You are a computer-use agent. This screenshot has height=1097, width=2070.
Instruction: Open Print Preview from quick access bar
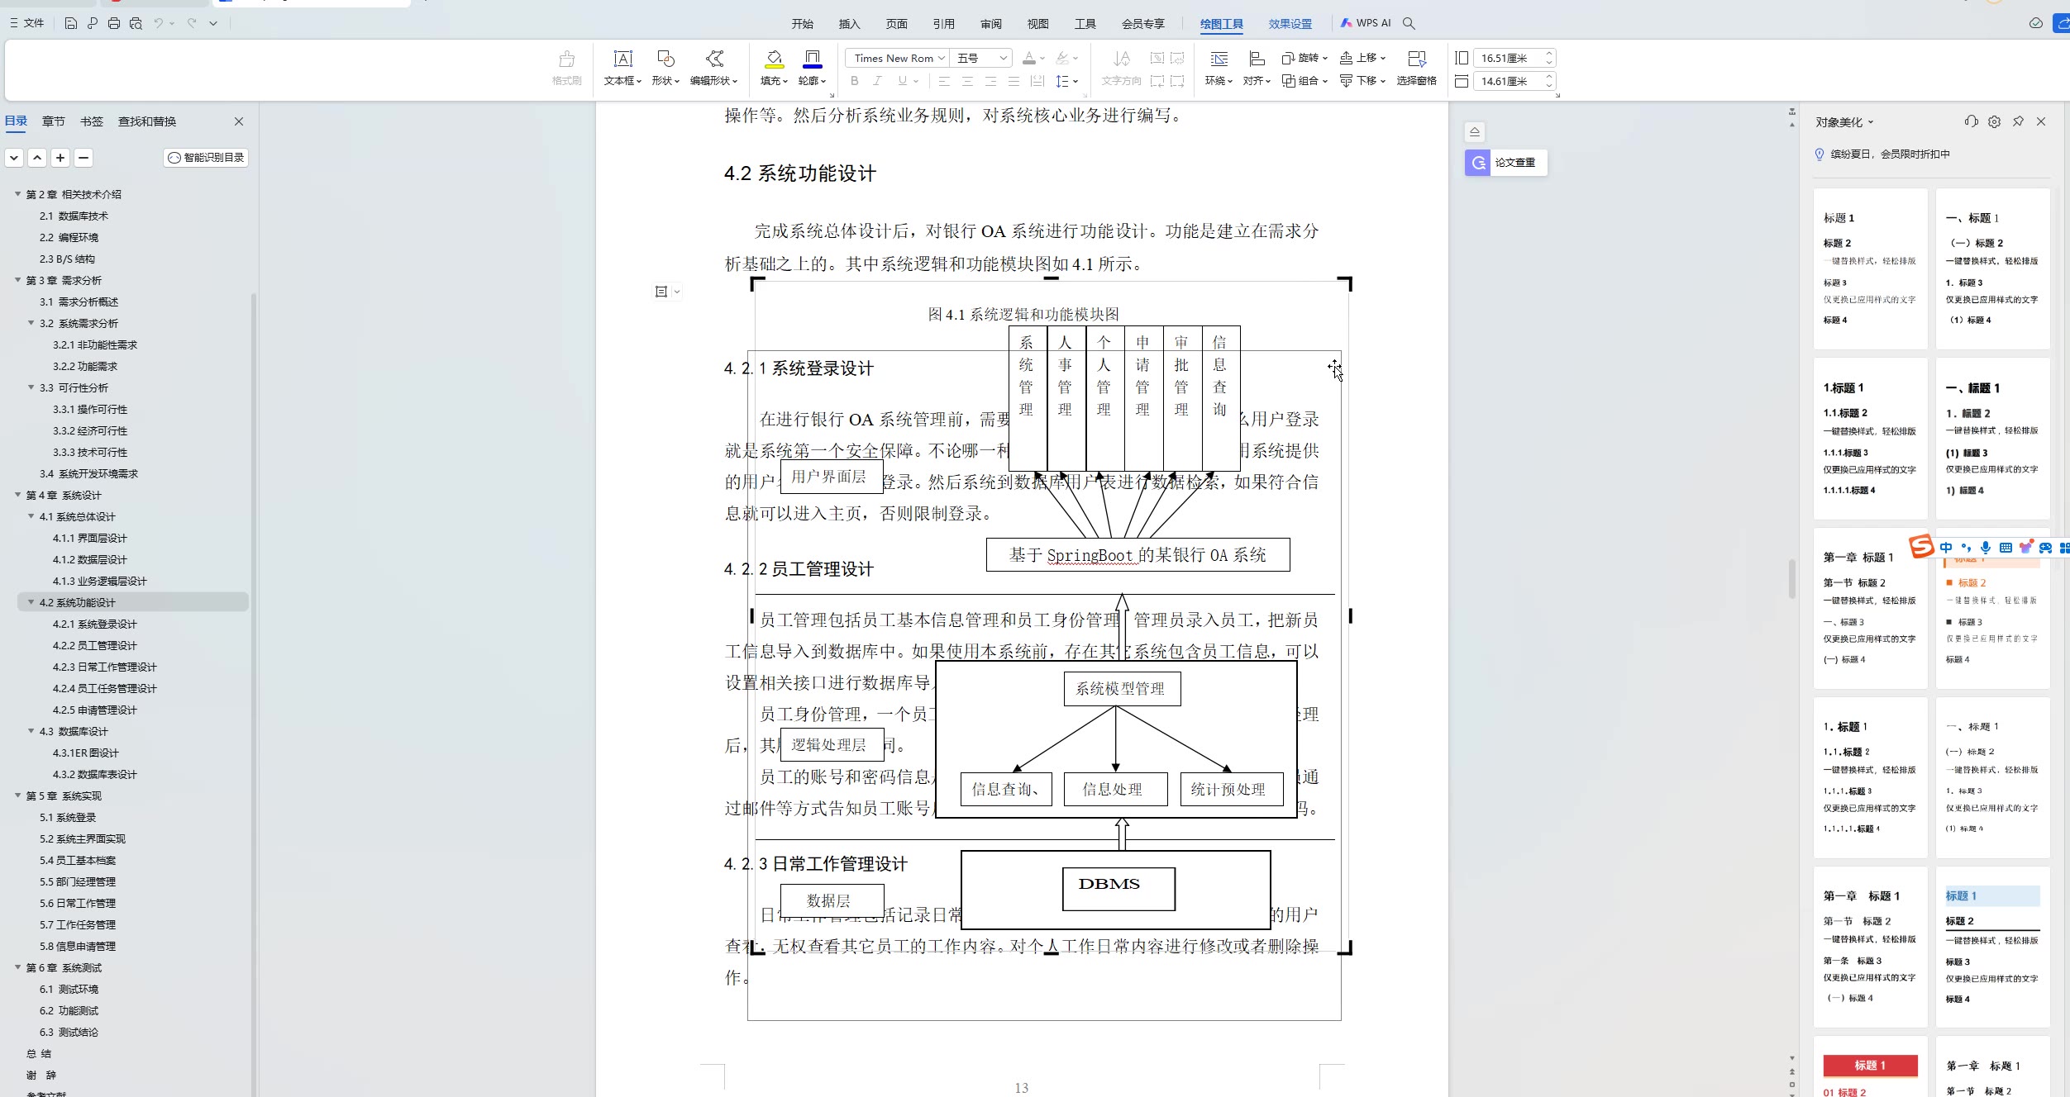pos(136,23)
